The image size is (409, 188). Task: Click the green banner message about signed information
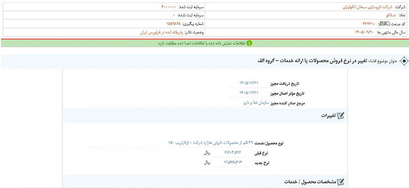coord(202,43)
